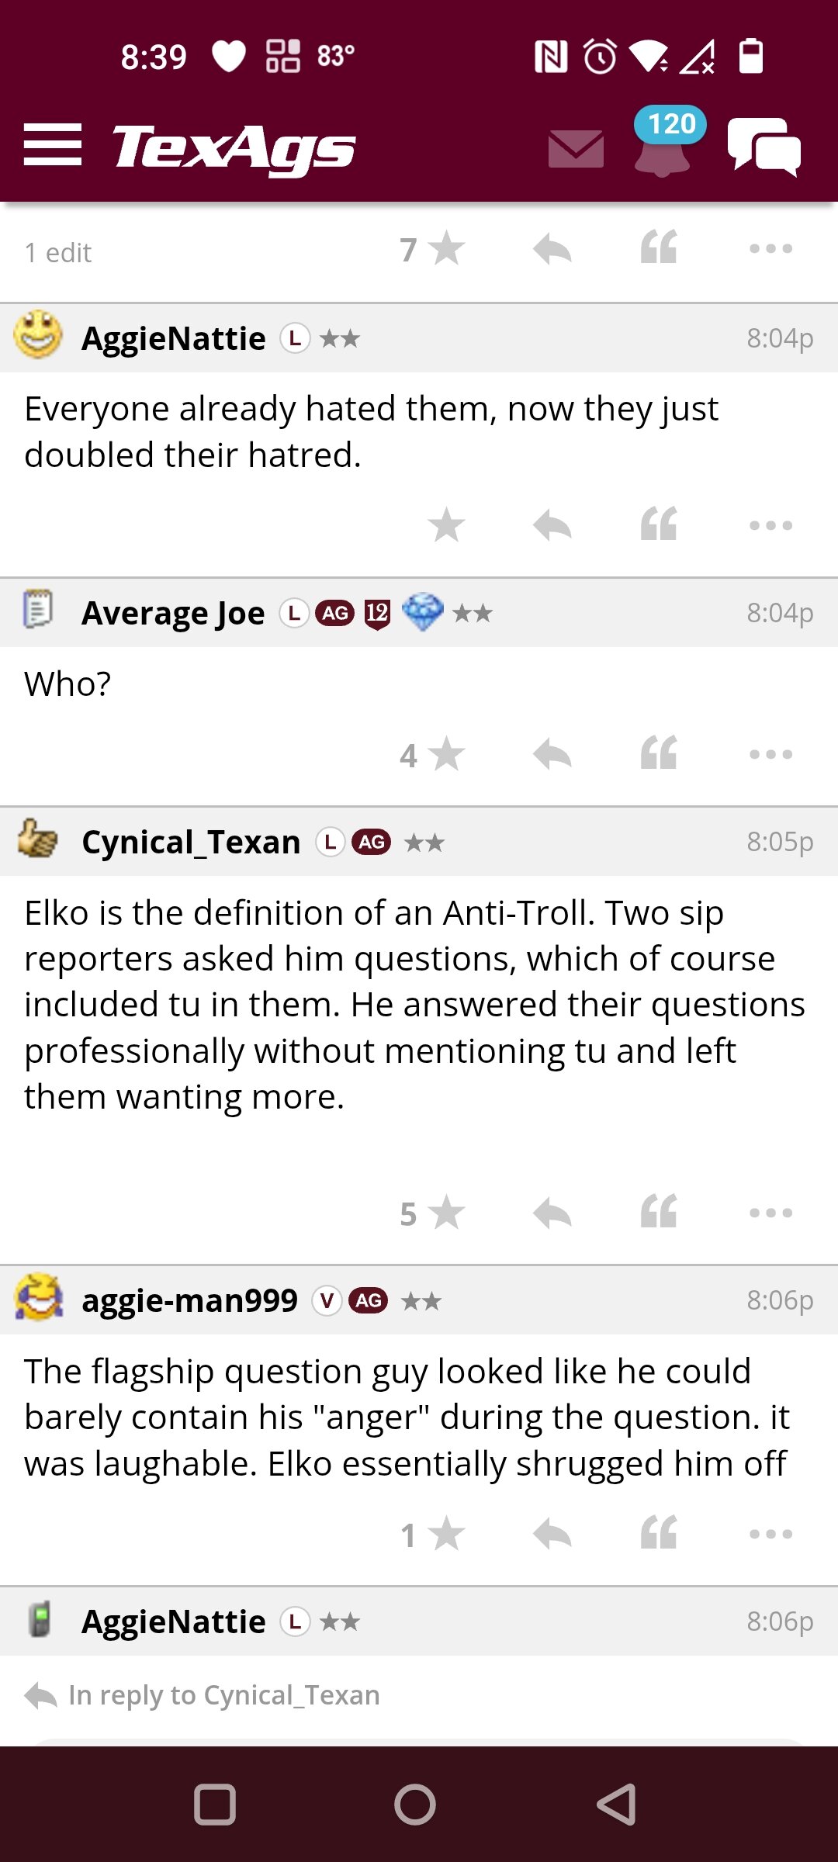Open notifications bell showing 120
Image resolution: width=838 pixels, height=1862 pixels.
tap(663, 144)
